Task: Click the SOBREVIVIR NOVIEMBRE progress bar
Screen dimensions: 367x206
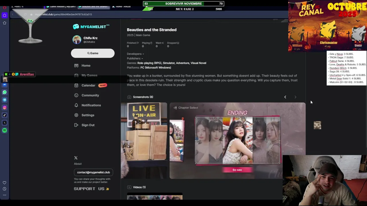Action: click(183, 4)
